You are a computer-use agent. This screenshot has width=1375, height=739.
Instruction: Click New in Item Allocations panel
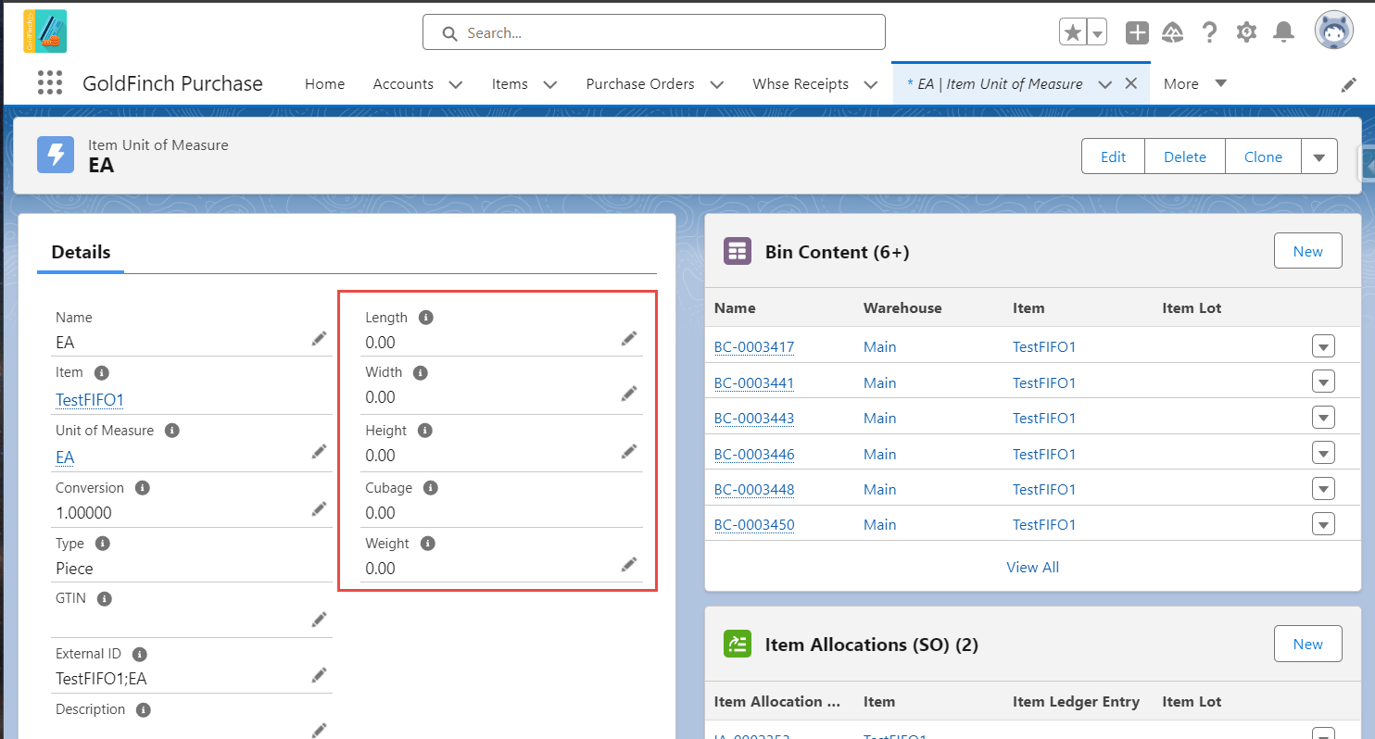[1307, 644]
